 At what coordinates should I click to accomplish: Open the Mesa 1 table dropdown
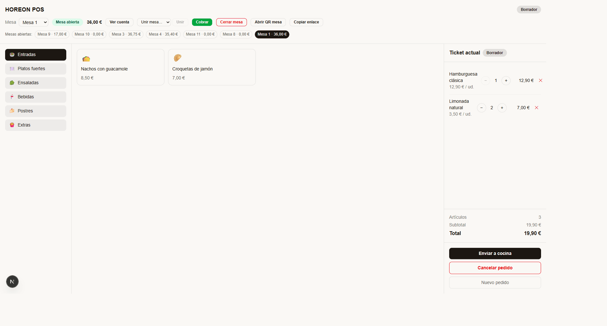coord(34,22)
